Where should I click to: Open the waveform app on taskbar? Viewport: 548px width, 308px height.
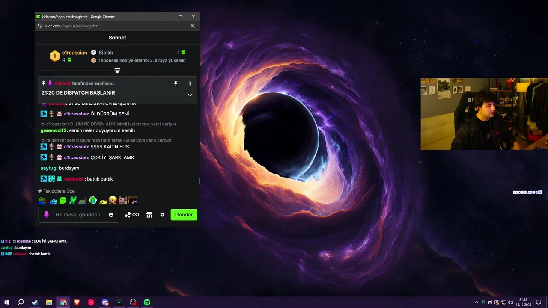click(119, 302)
